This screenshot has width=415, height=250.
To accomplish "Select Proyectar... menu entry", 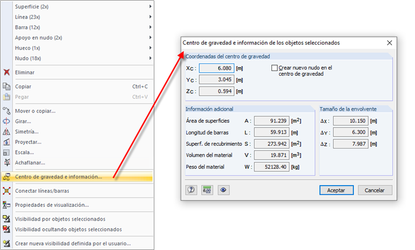I will 78,142.
